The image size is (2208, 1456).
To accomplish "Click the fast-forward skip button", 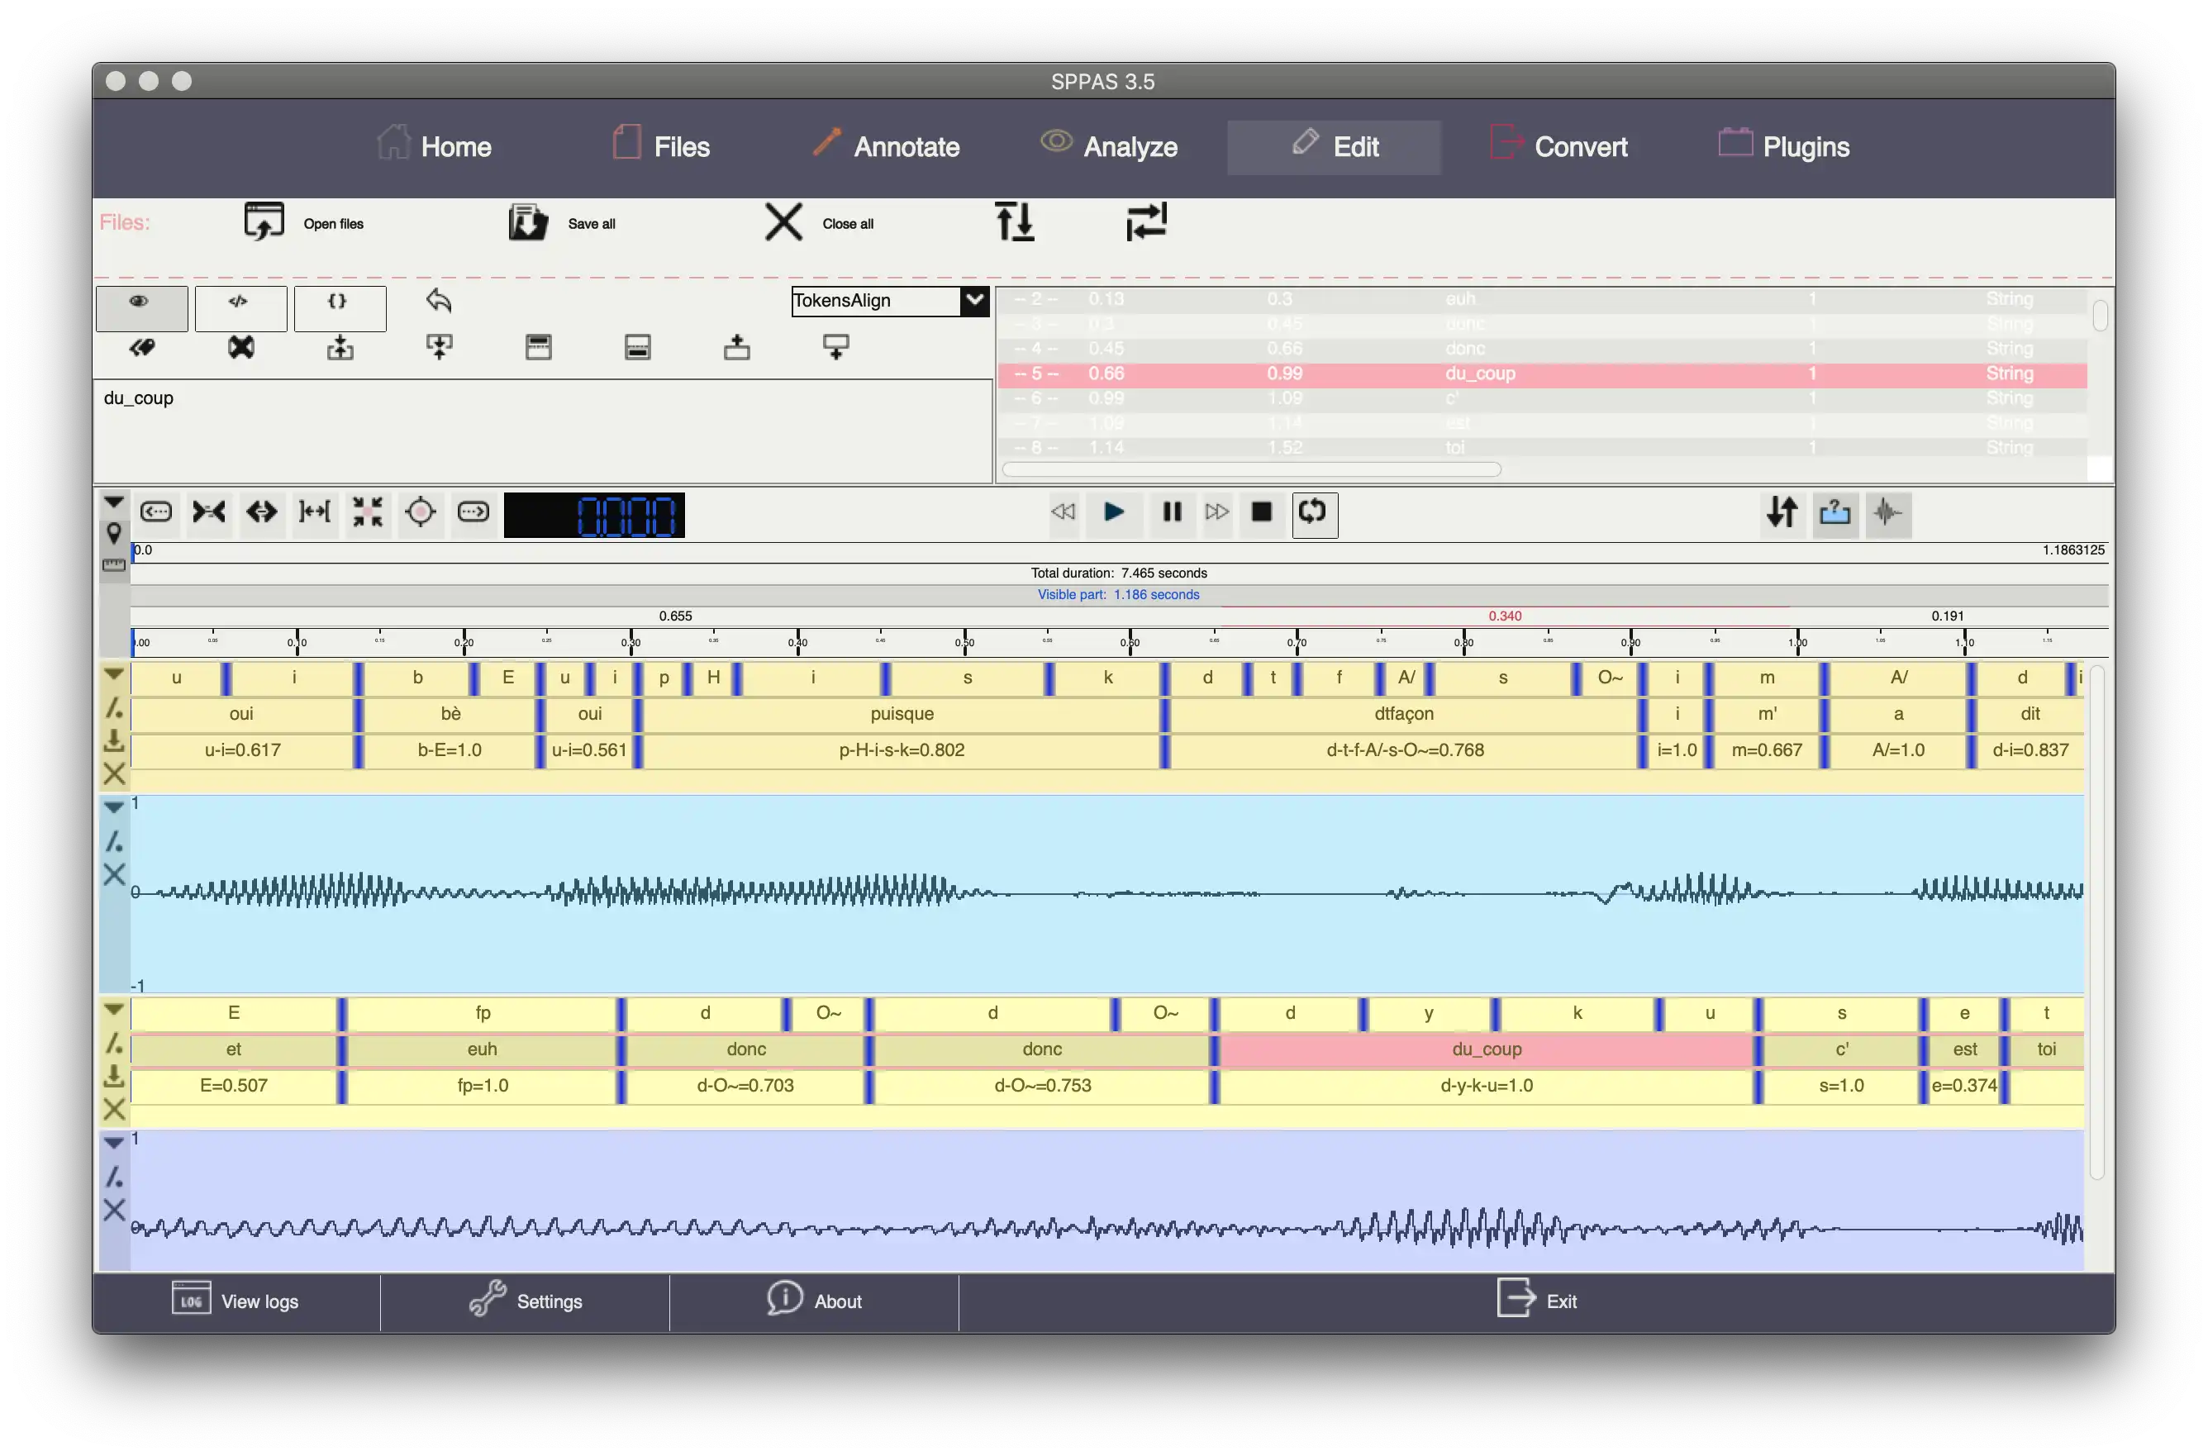I will click(1216, 510).
